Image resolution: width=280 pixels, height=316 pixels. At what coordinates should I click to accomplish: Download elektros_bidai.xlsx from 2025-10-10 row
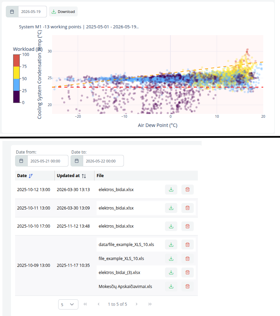pyautogui.click(x=171, y=226)
